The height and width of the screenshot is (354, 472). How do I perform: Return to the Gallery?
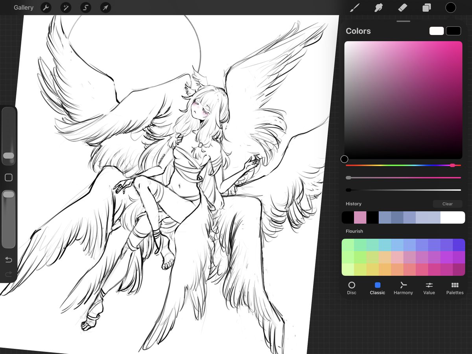tap(24, 7)
